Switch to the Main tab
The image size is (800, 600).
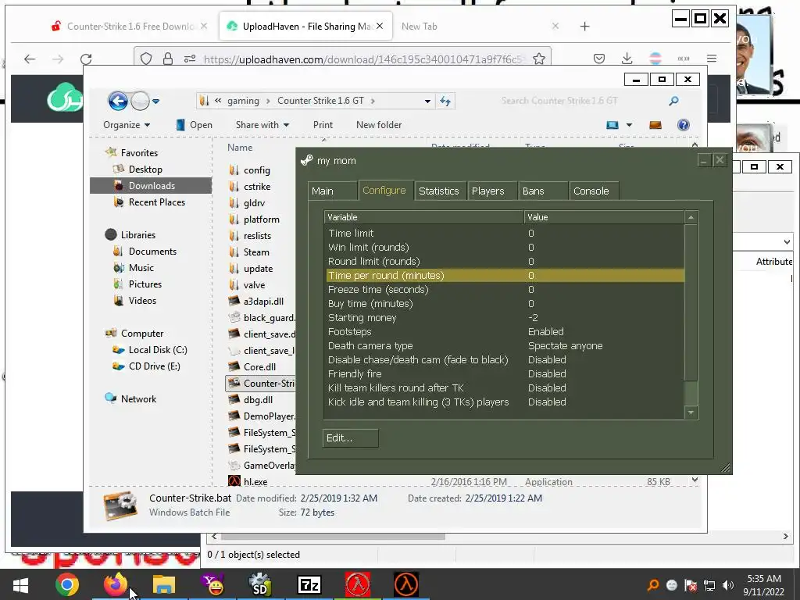click(x=332, y=191)
